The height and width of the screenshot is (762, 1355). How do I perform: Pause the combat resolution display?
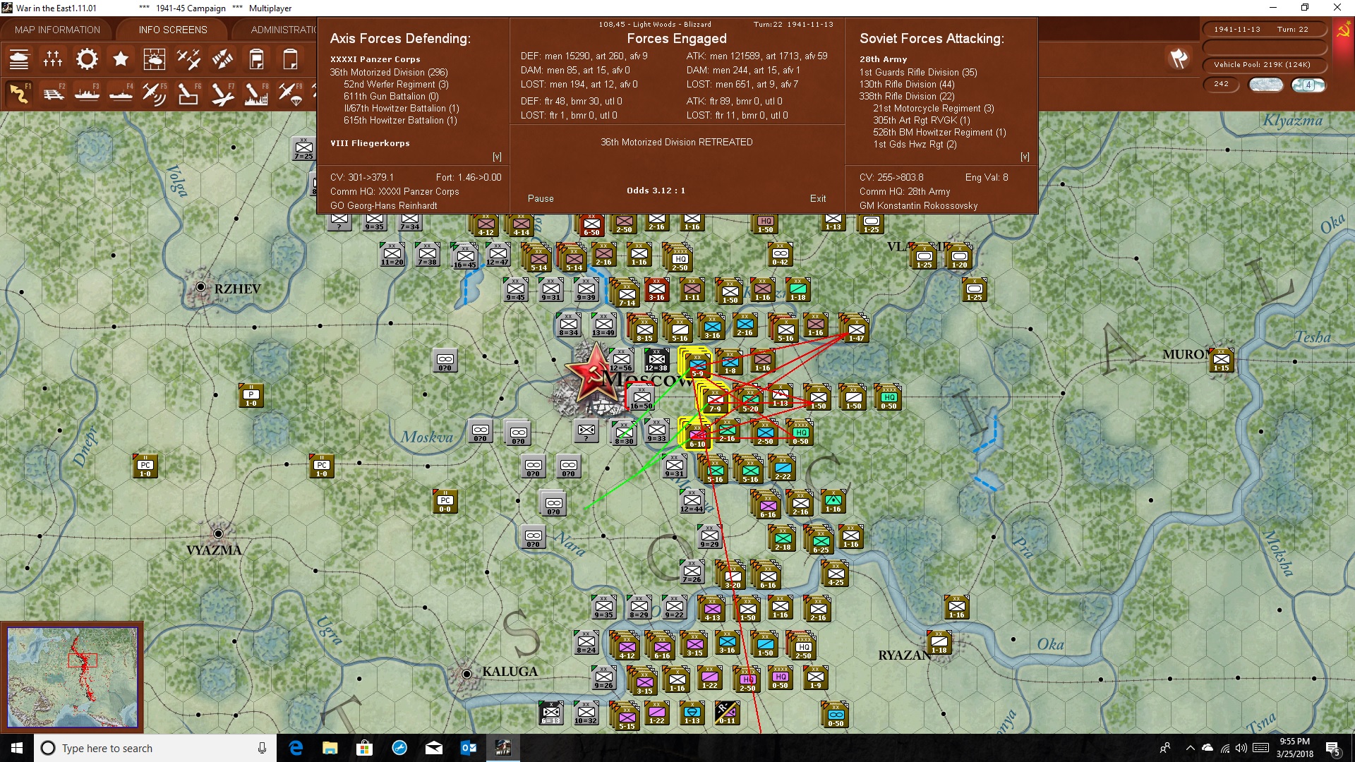click(x=541, y=198)
